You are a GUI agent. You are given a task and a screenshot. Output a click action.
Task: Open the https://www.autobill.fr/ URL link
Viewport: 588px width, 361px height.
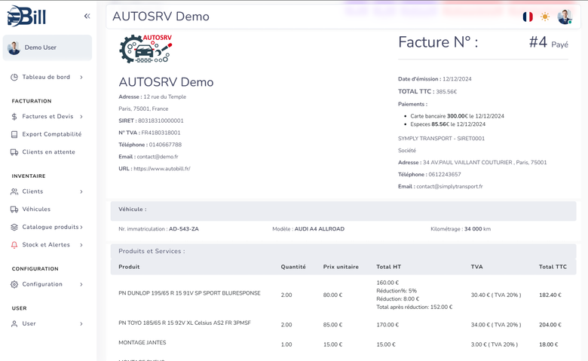(x=162, y=169)
